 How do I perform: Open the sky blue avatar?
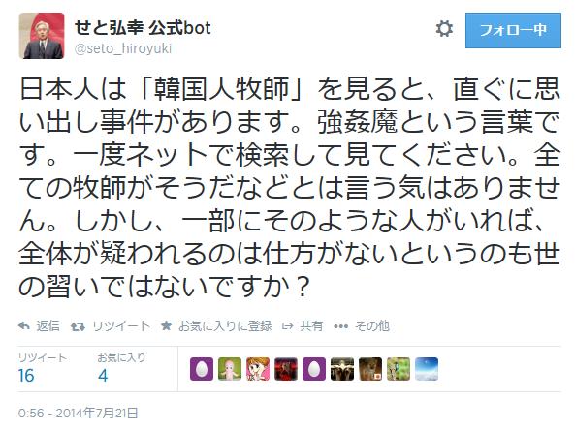coord(427,369)
